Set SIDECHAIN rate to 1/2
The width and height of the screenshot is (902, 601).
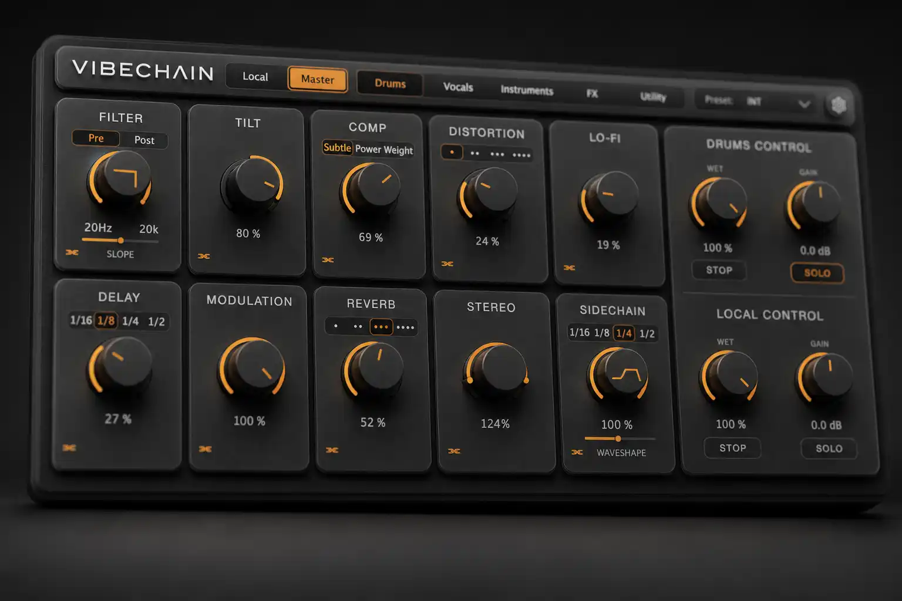(x=647, y=334)
